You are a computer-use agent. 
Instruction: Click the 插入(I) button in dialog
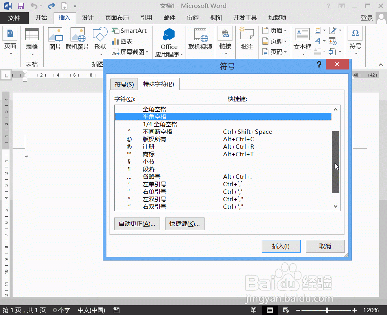281,246
